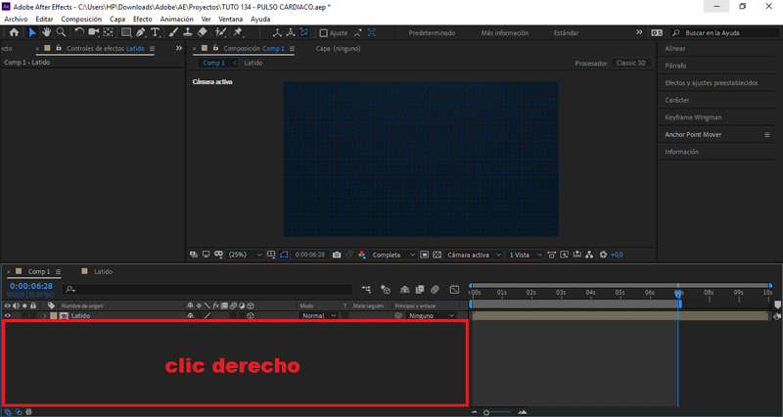The height and width of the screenshot is (417, 783).
Task: Click the camera snapshot icon in viewer
Action: (x=337, y=255)
